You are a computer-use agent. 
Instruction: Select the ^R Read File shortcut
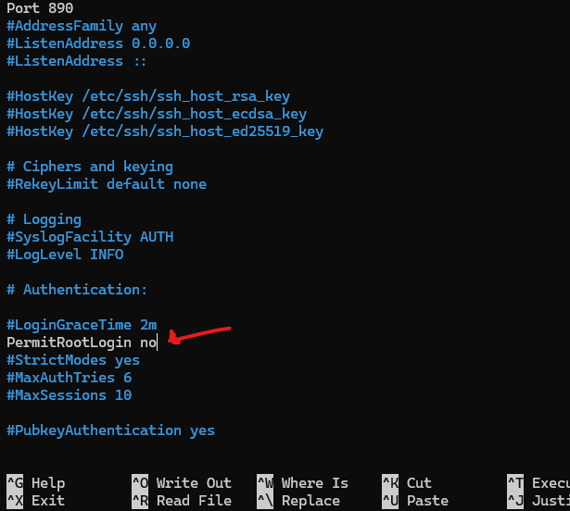[x=182, y=501]
